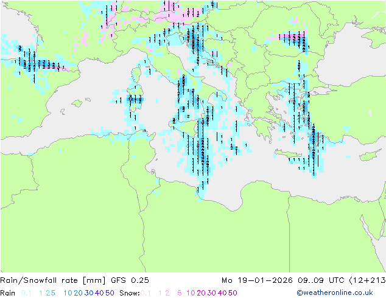Select the Snow legend value 5
Image resolution: width=386 pixels, height=298 pixels.
[x=180, y=293]
